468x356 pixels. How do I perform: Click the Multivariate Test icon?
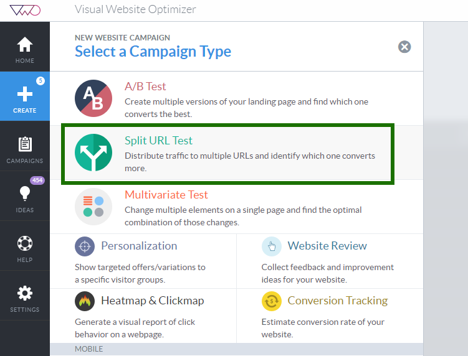[x=93, y=207]
